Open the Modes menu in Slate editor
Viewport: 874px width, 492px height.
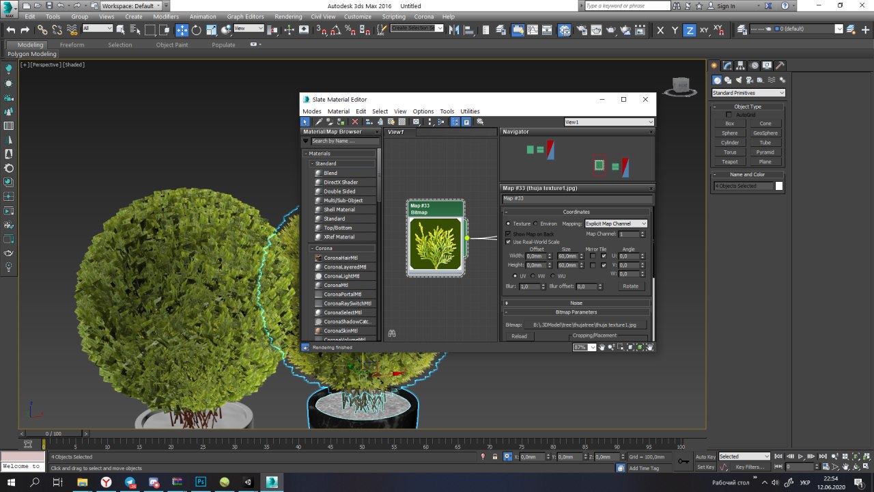(312, 111)
